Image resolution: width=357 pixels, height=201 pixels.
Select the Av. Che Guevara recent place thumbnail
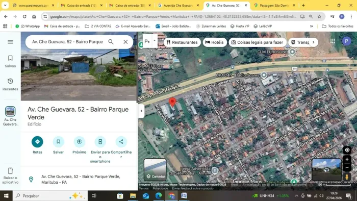[10, 112]
